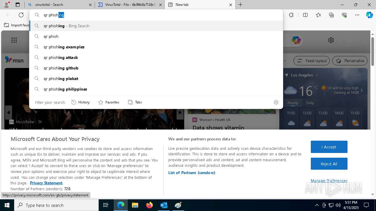This screenshot has height=211, width=376.
Task: Open Outlook from taskbar
Action: click(164, 205)
